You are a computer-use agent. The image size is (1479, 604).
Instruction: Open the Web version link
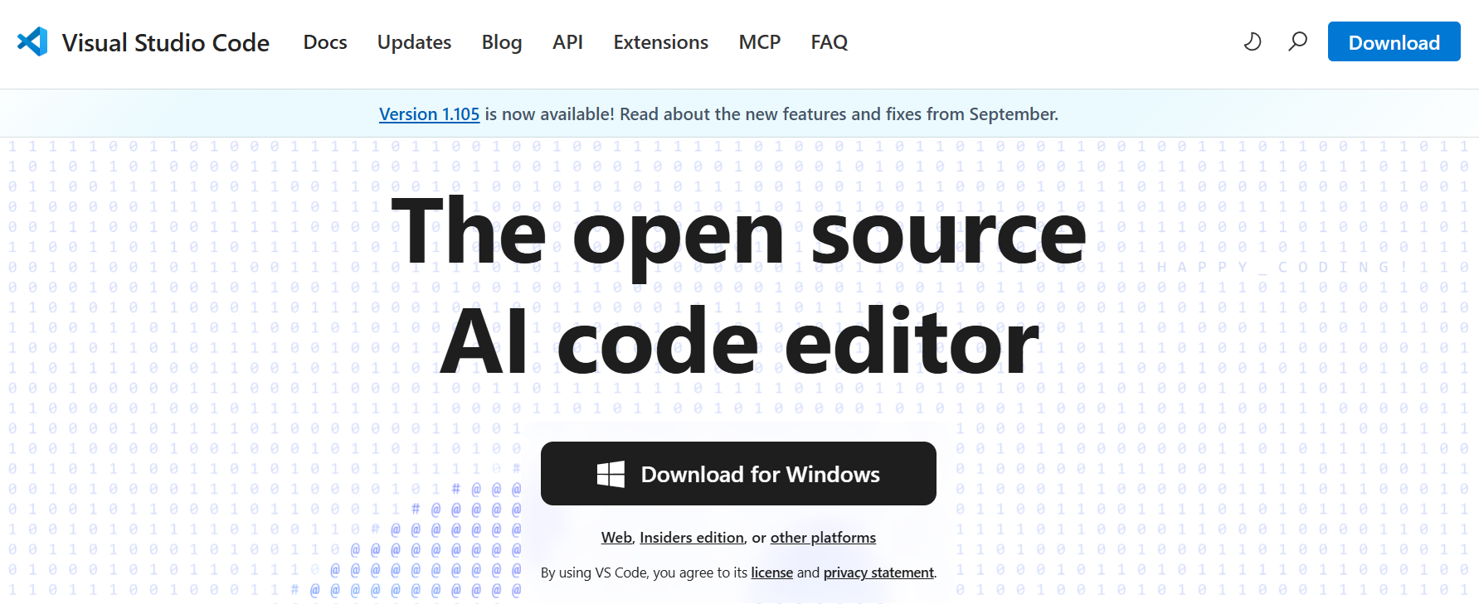click(x=616, y=538)
